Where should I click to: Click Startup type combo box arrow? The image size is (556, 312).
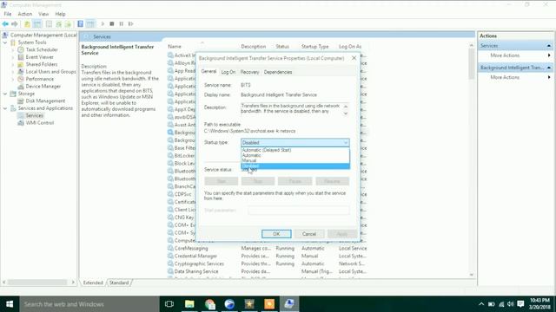(346, 142)
